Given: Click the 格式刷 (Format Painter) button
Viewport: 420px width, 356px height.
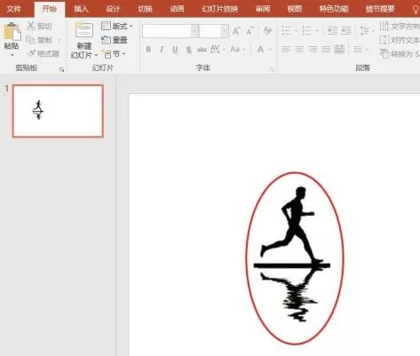Looking at the screenshot, I should (x=43, y=53).
